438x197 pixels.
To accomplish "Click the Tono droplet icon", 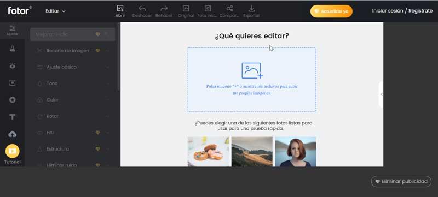I will coord(39,83).
